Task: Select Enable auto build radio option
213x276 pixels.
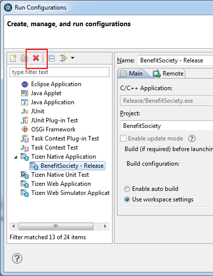Action: 127,189
